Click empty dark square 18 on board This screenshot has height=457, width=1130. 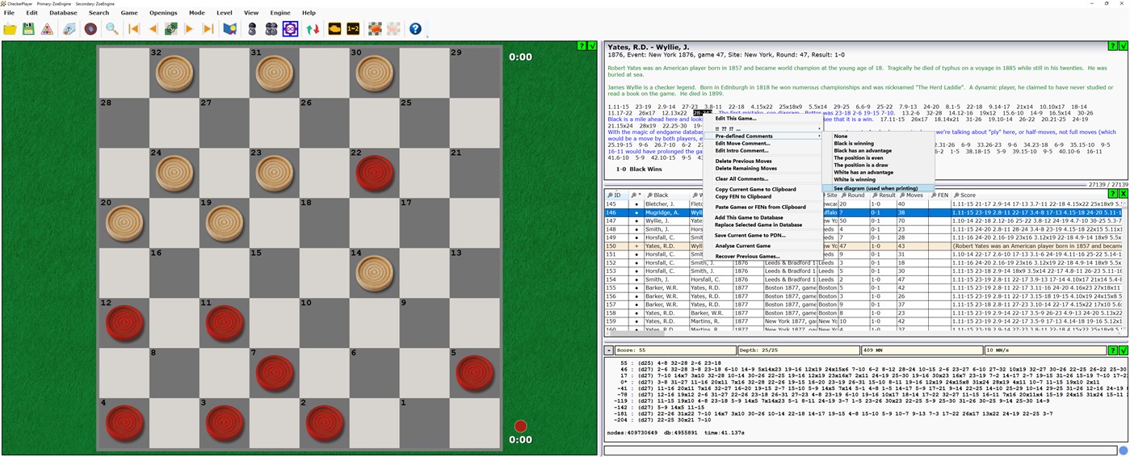click(325, 223)
